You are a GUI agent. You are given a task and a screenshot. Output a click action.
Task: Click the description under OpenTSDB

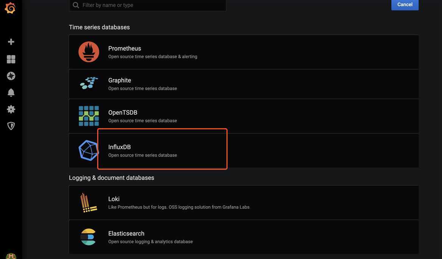click(143, 121)
